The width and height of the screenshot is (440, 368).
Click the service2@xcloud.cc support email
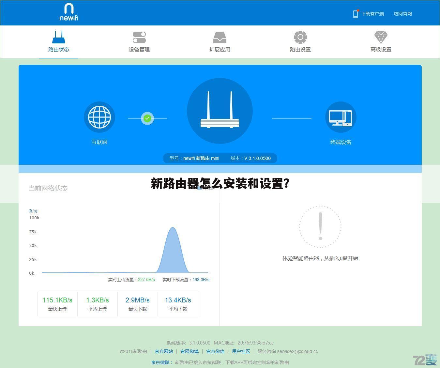(x=297, y=352)
